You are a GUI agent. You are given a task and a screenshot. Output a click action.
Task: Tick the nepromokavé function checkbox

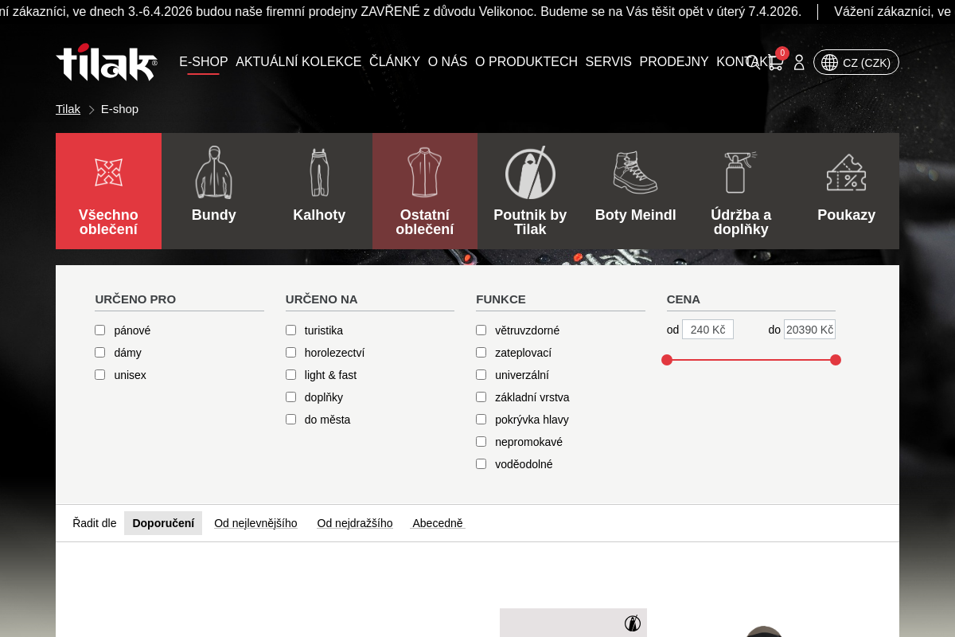pos(481,442)
